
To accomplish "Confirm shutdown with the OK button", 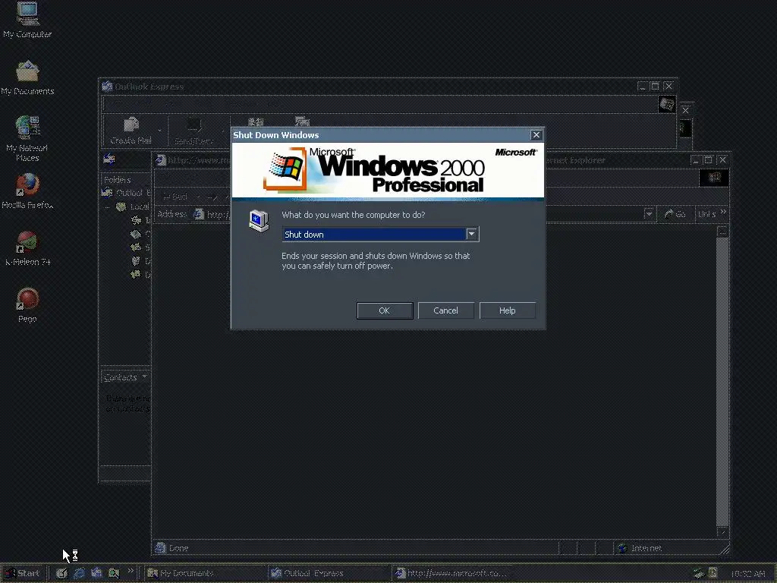I will 385,310.
